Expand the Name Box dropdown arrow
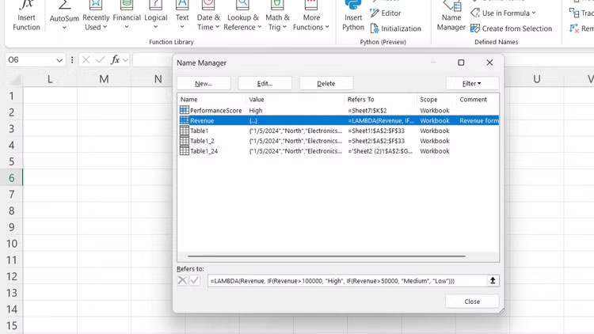Viewport: 594px width, 334px height. tap(60, 60)
